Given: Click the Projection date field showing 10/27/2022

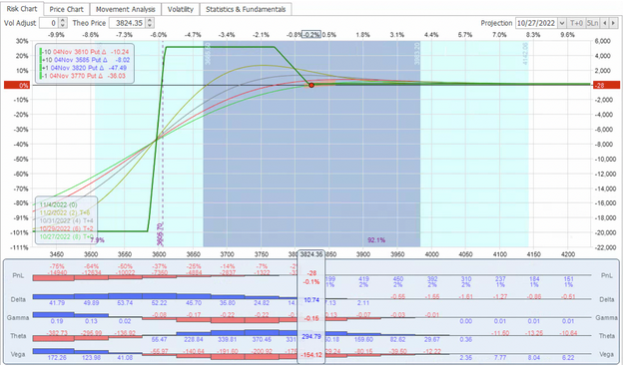Looking at the screenshot, I should pyautogui.click(x=536, y=23).
